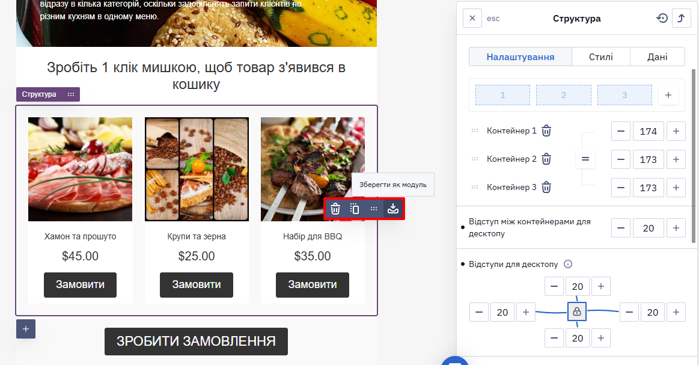Viewport: 699px width, 365px height.
Task: Click the settings panel scrollbar
Action: 693,156
